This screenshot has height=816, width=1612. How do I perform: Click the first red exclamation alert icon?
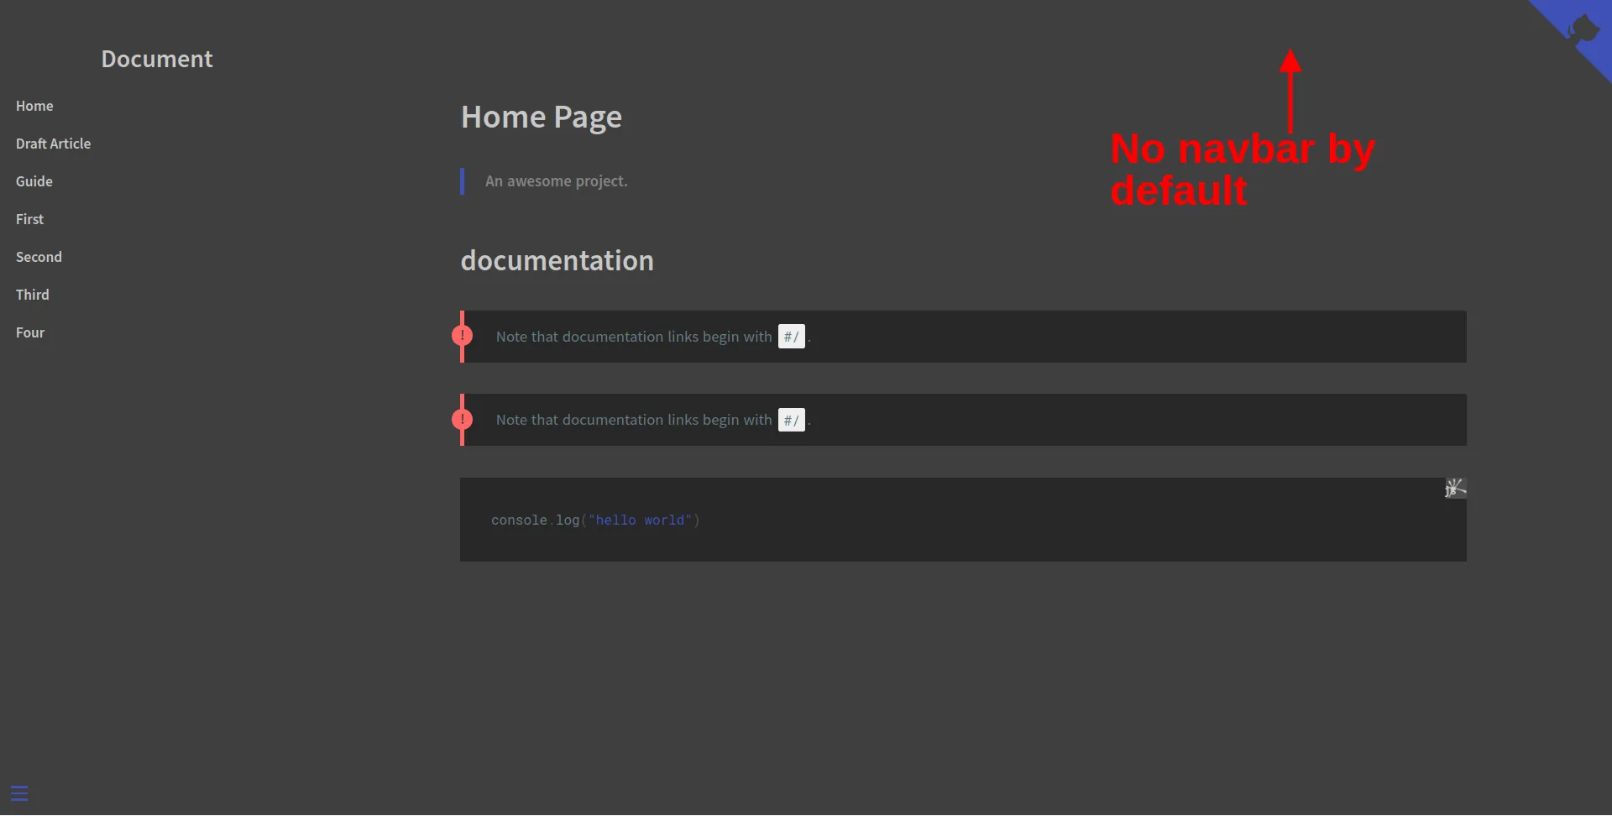[x=462, y=336]
